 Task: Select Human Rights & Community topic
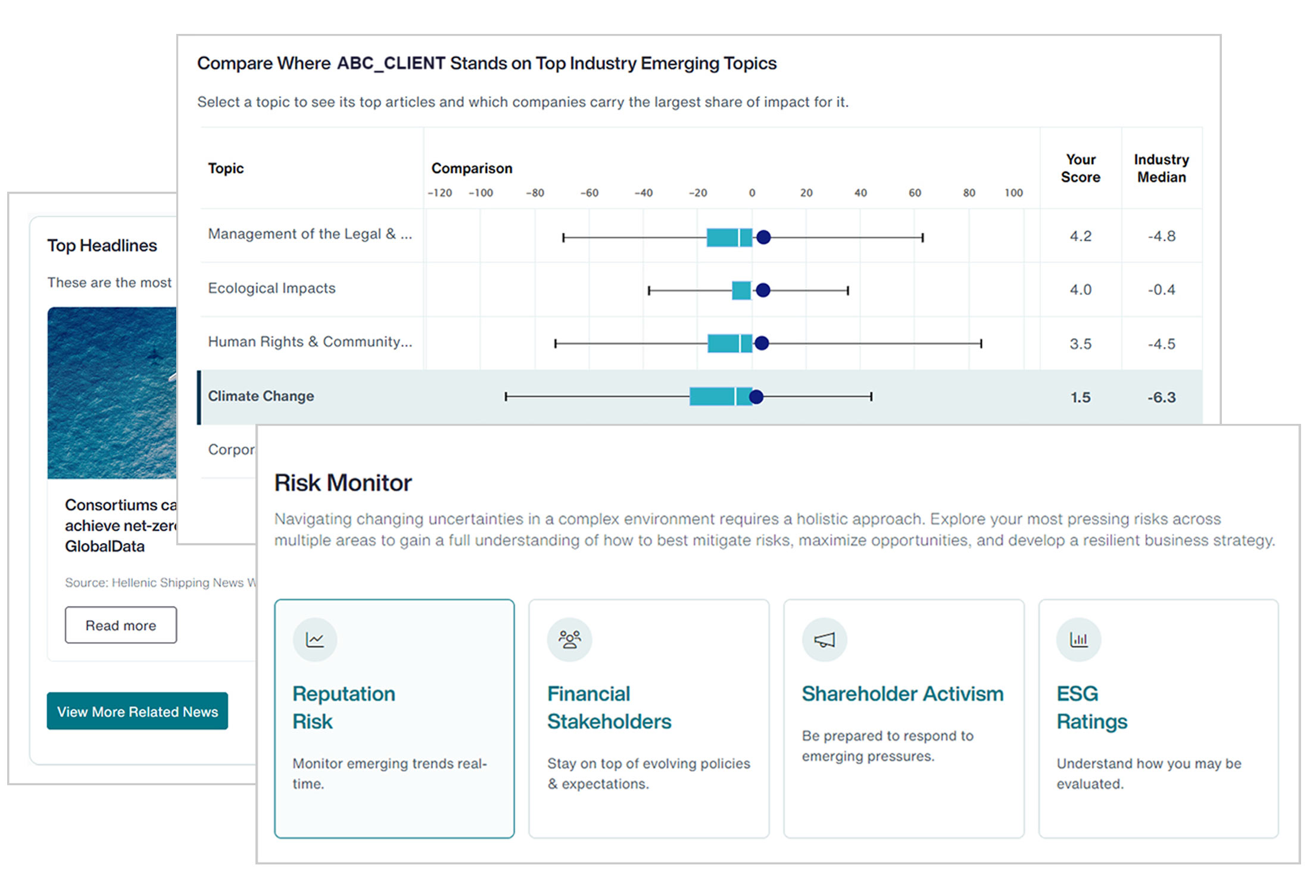coord(310,342)
